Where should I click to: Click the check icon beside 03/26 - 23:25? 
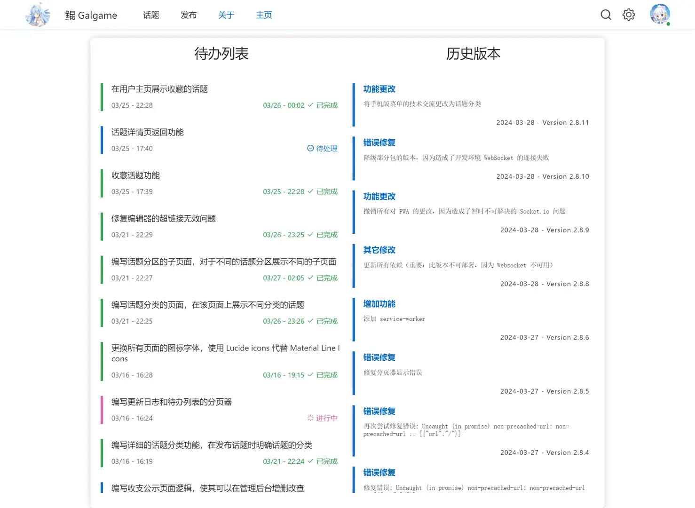tap(310, 235)
